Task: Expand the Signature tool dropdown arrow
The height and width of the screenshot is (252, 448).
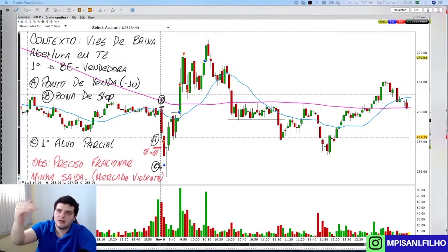Action: click(60, 10)
